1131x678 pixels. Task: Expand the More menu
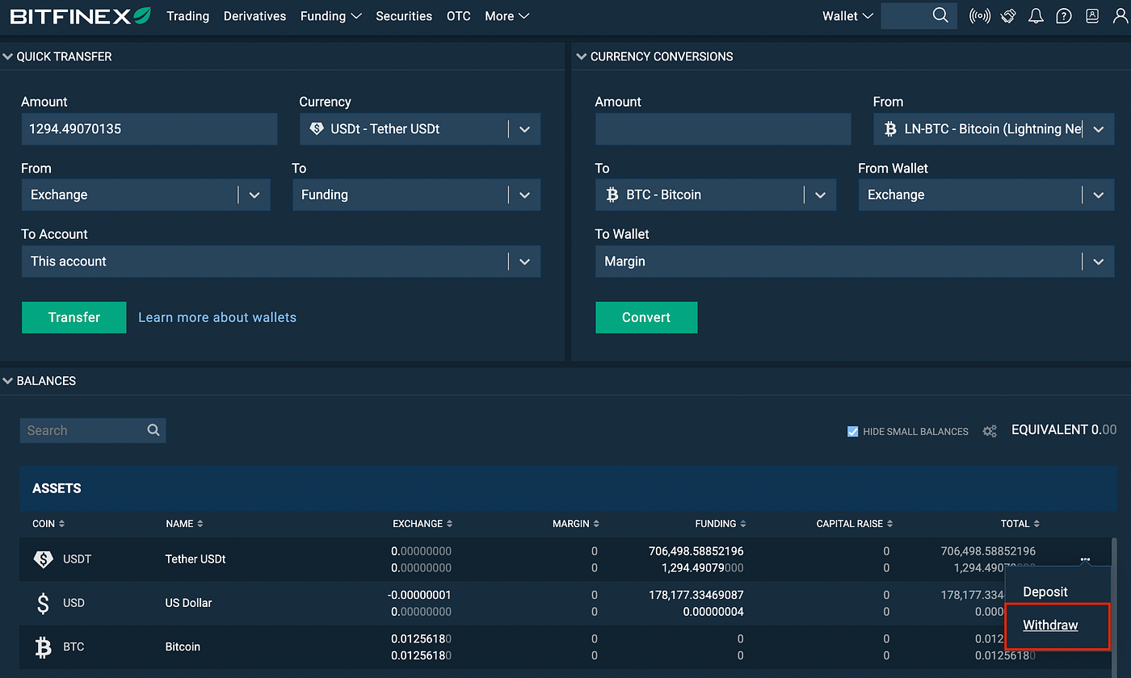tap(507, 16)
